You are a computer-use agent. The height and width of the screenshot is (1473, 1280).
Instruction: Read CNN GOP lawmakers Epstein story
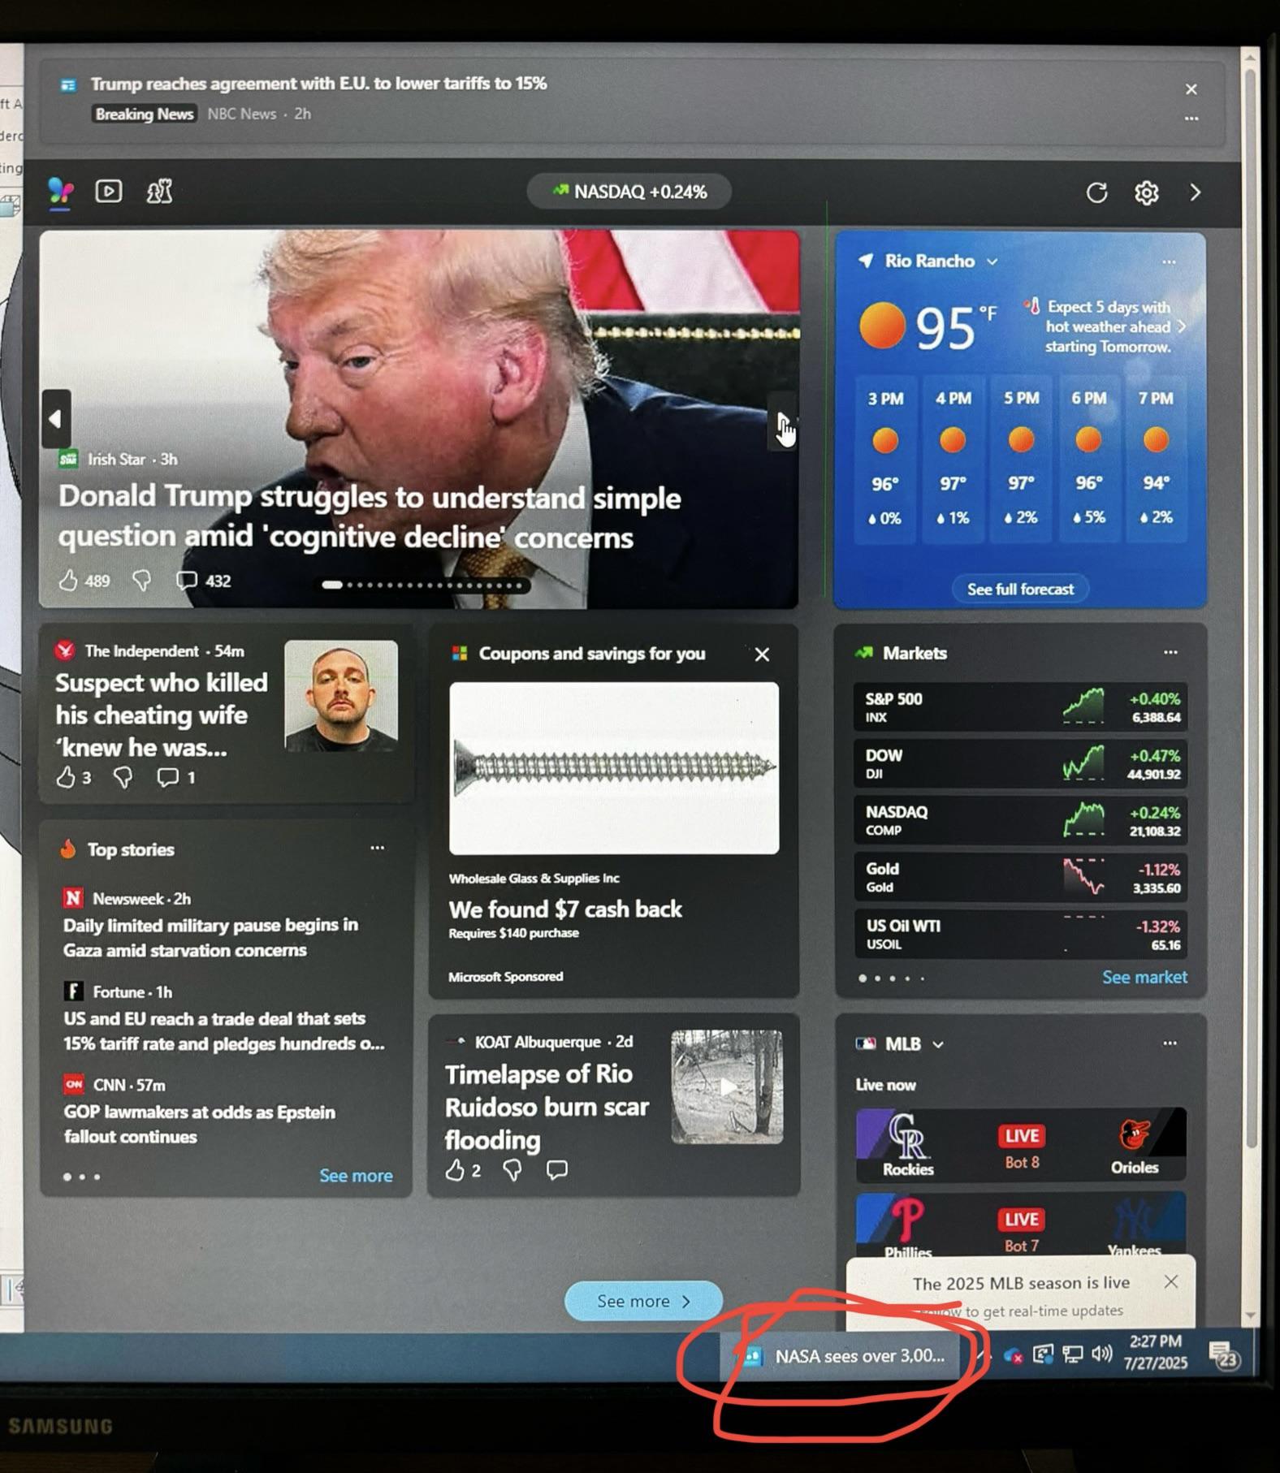coord(199,1124)
